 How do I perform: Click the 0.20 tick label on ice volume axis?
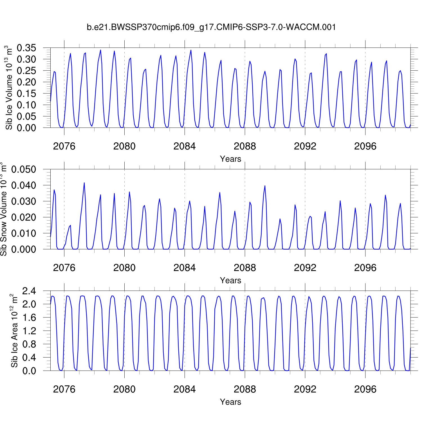(26, 82)
